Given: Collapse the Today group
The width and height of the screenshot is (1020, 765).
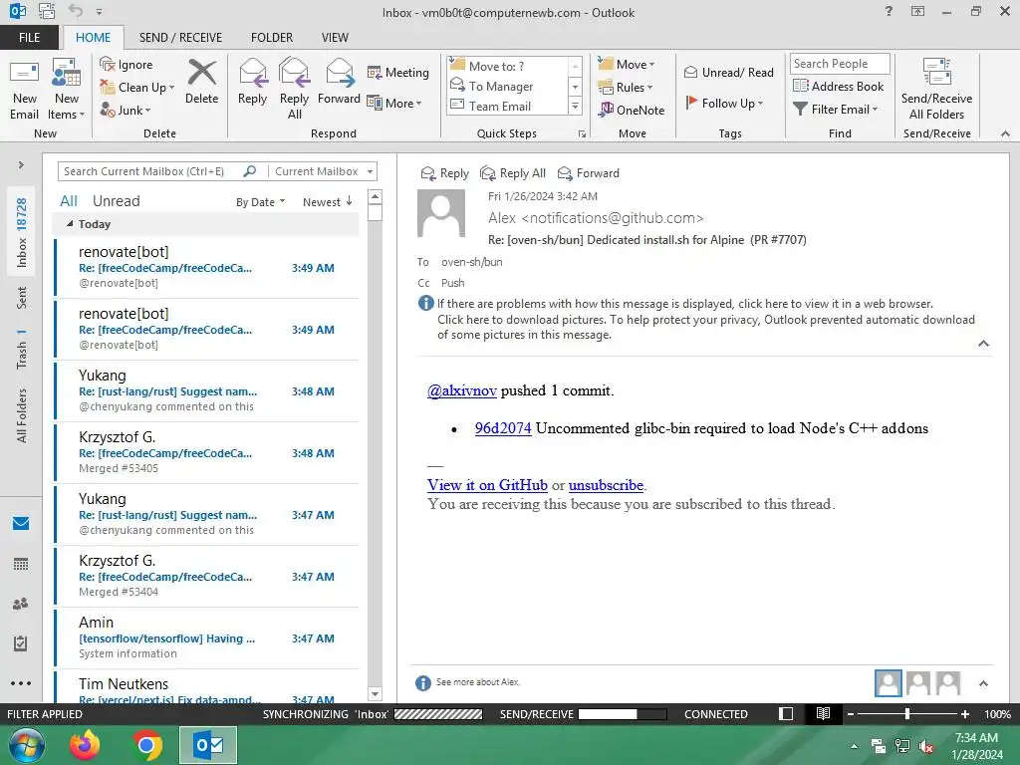Looking at the screenshot, I should coord(70,224).
